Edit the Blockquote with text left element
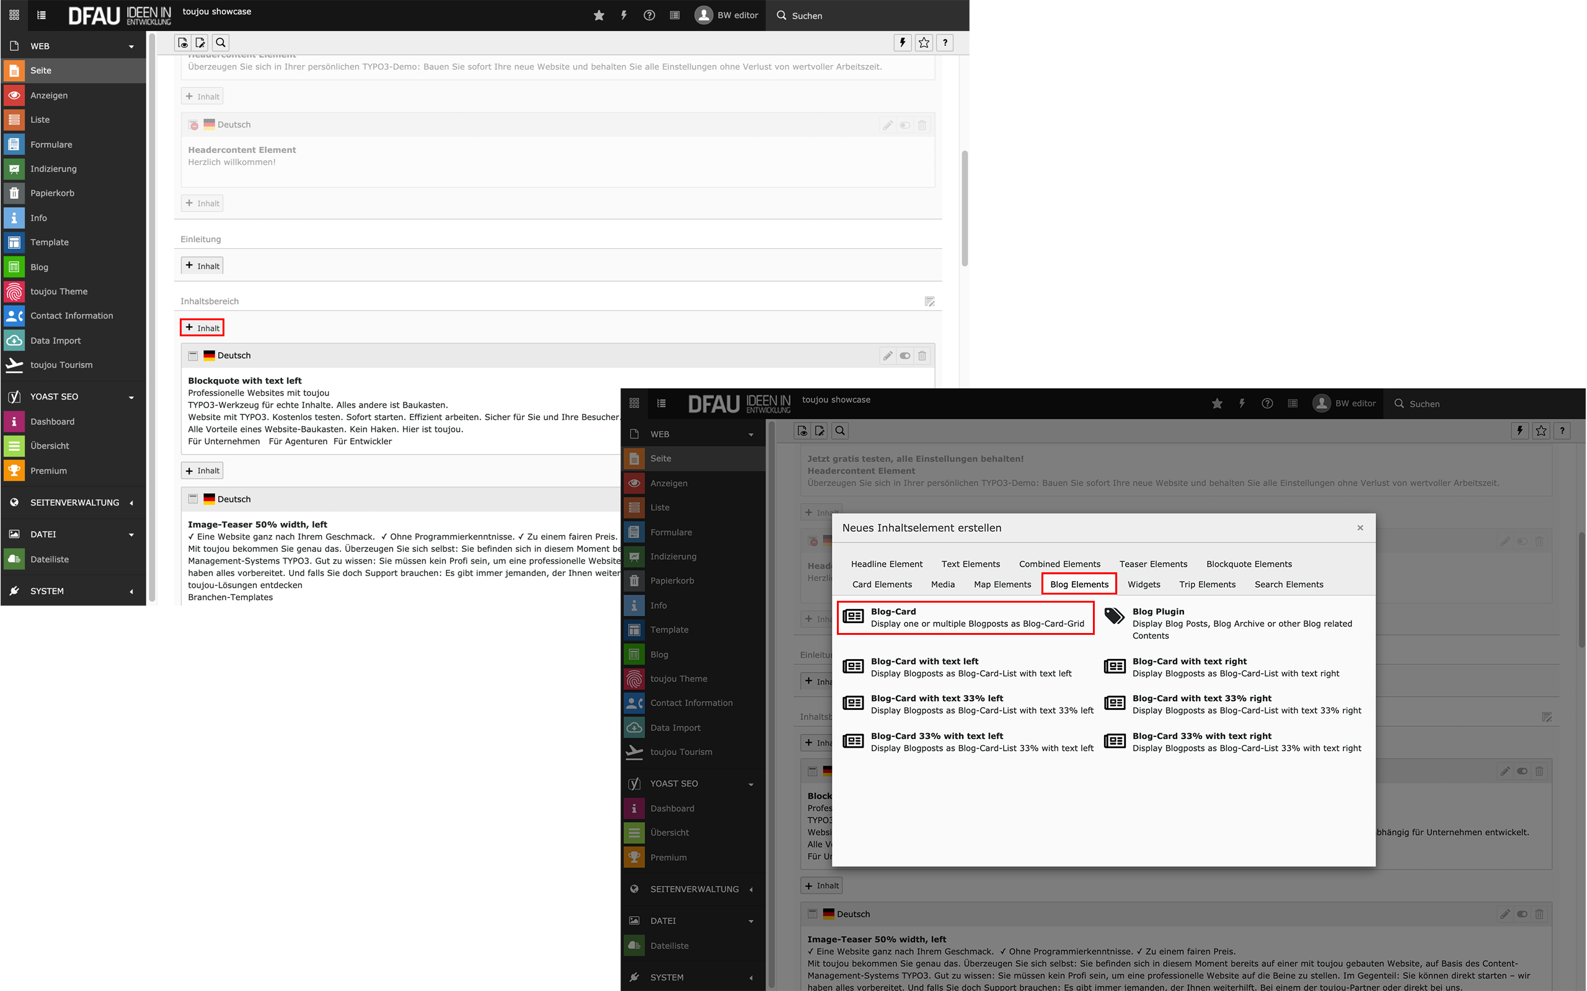Image resolution: width=1587 pixels, height=991 pixels. (888, 356)
